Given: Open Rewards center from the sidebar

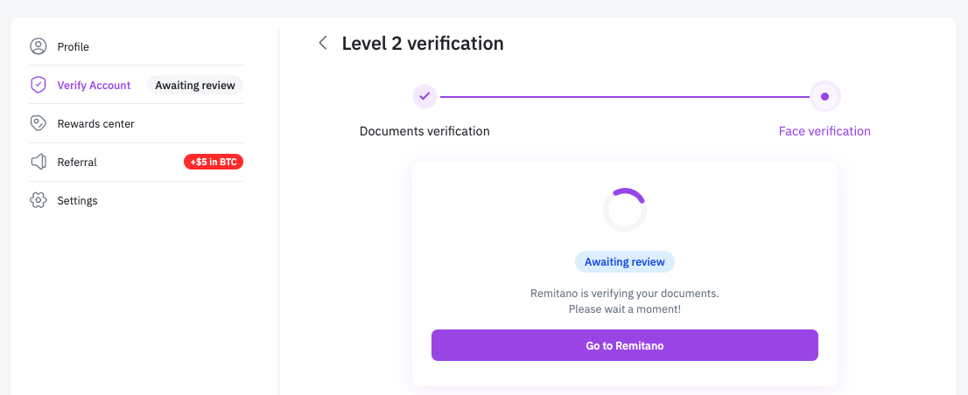Looking at the screenshot, I should click(95, 123).
